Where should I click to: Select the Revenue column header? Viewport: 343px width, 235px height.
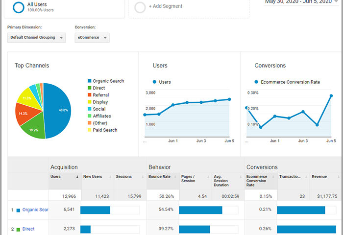[319, 177]
